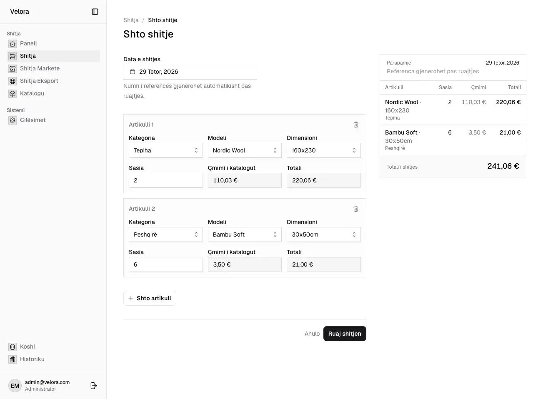The image size is (543, 399).
Task: Click the calendar icon in date field
Action: [x=133, y=72]
